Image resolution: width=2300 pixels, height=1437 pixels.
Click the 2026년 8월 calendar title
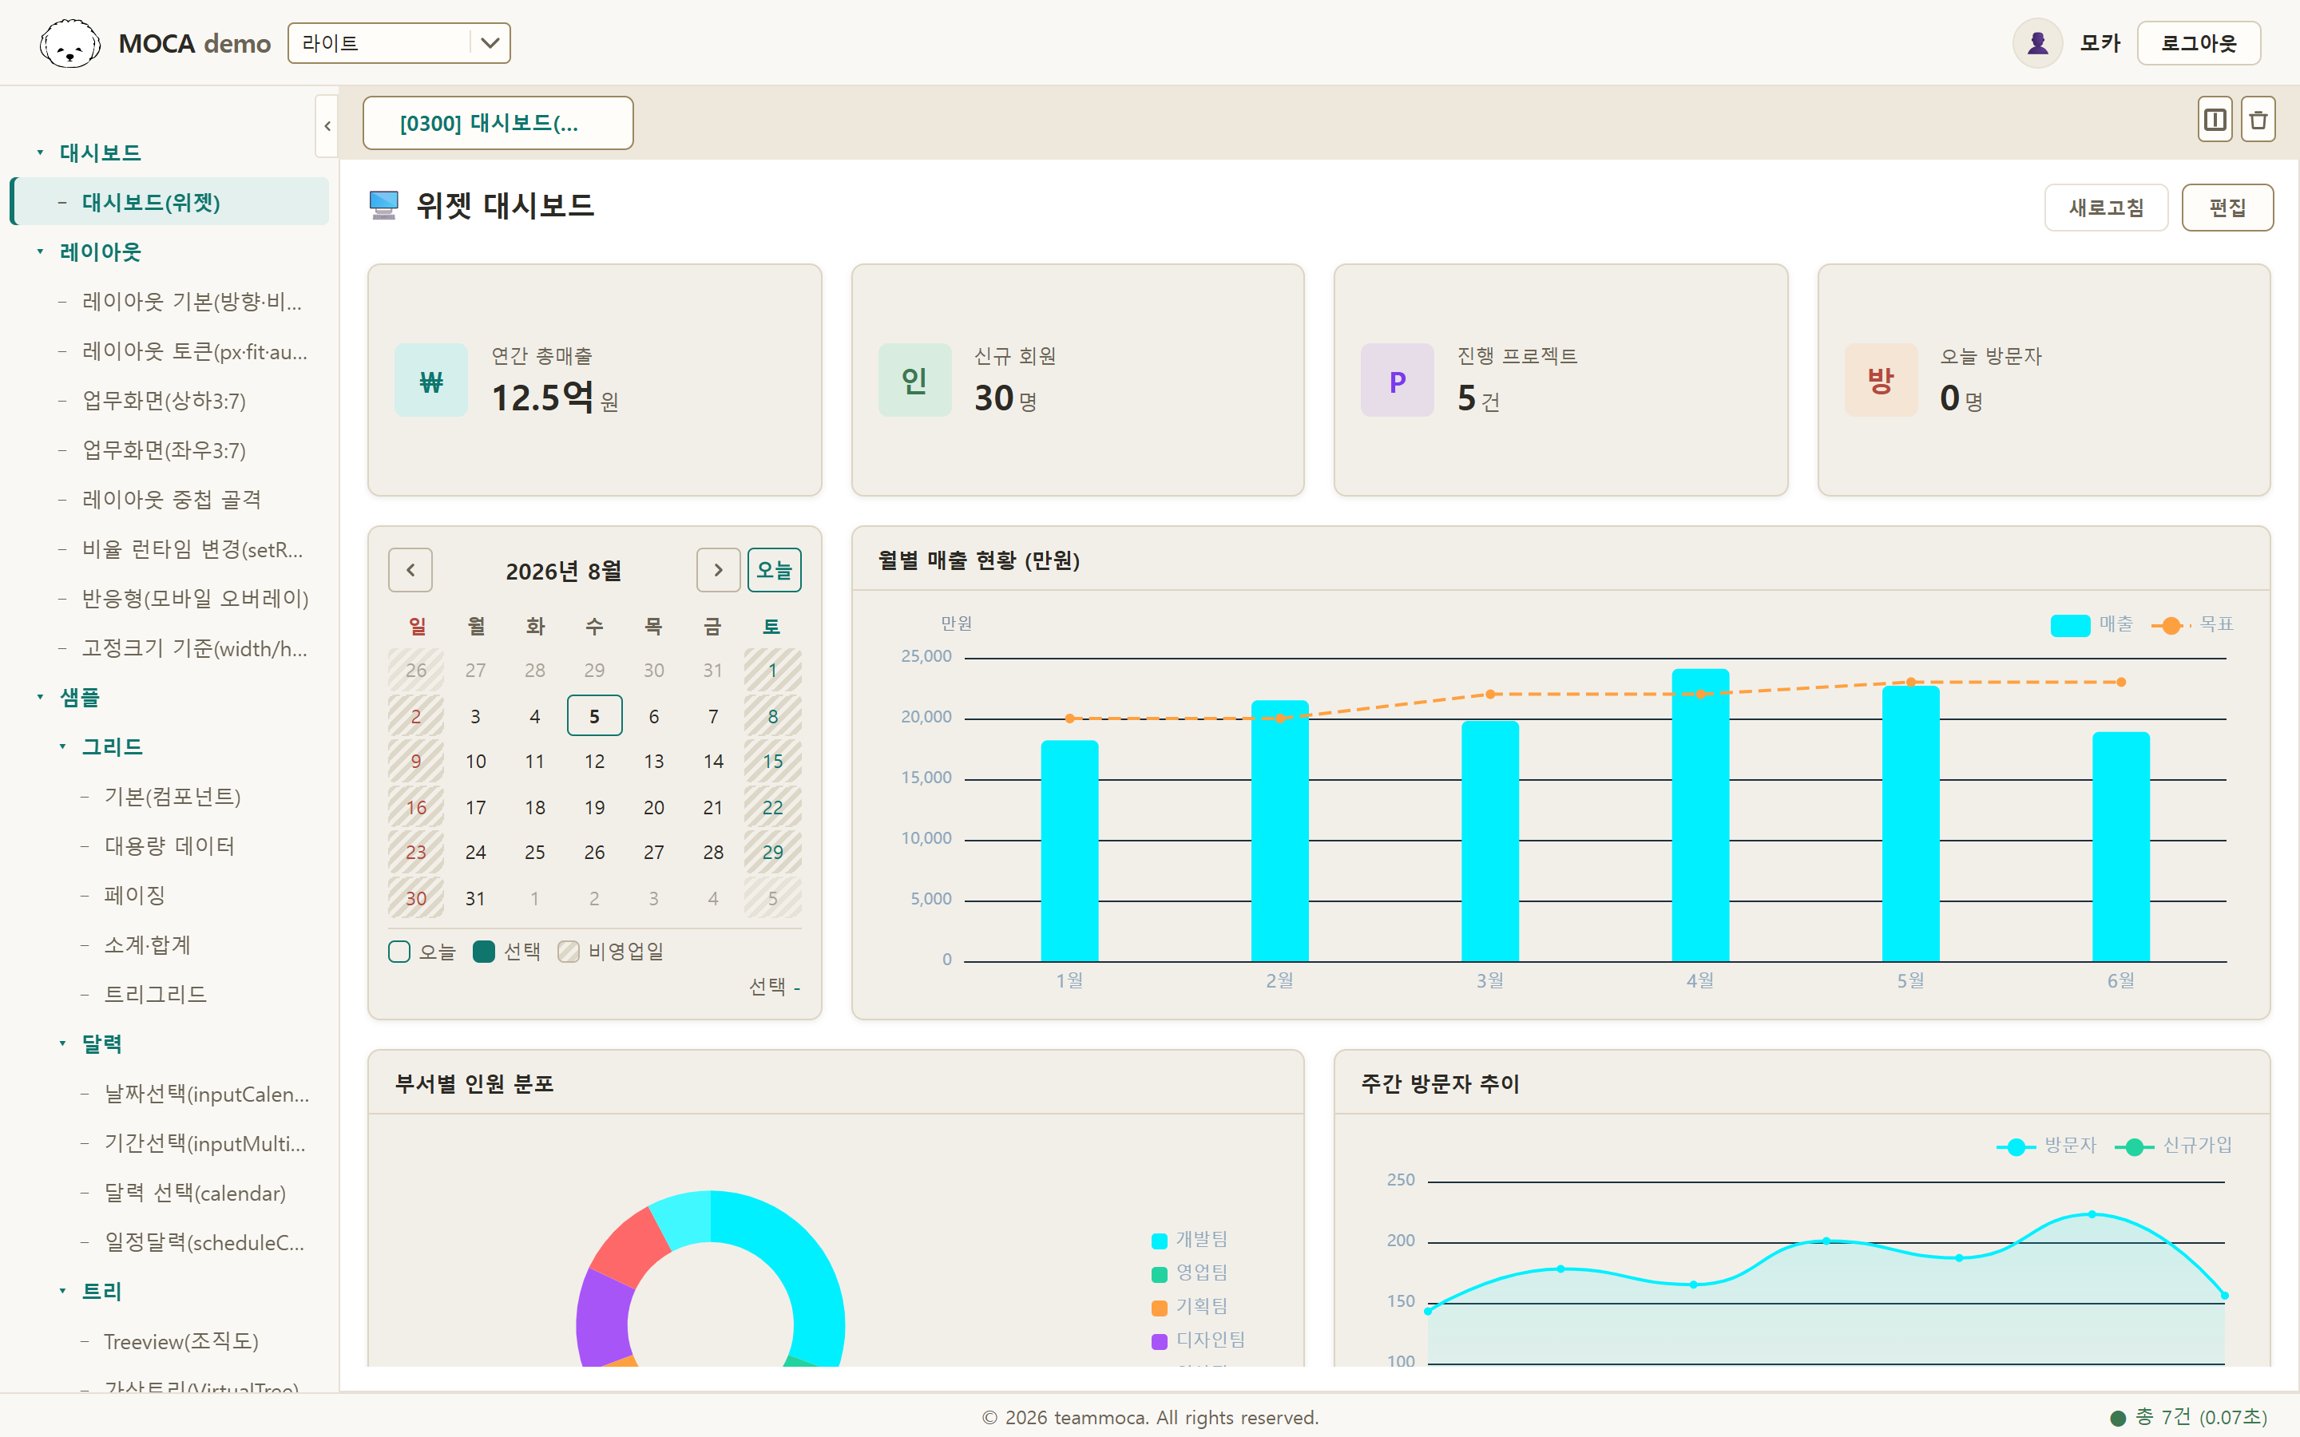pyautogui.click(x=564, y=571)
